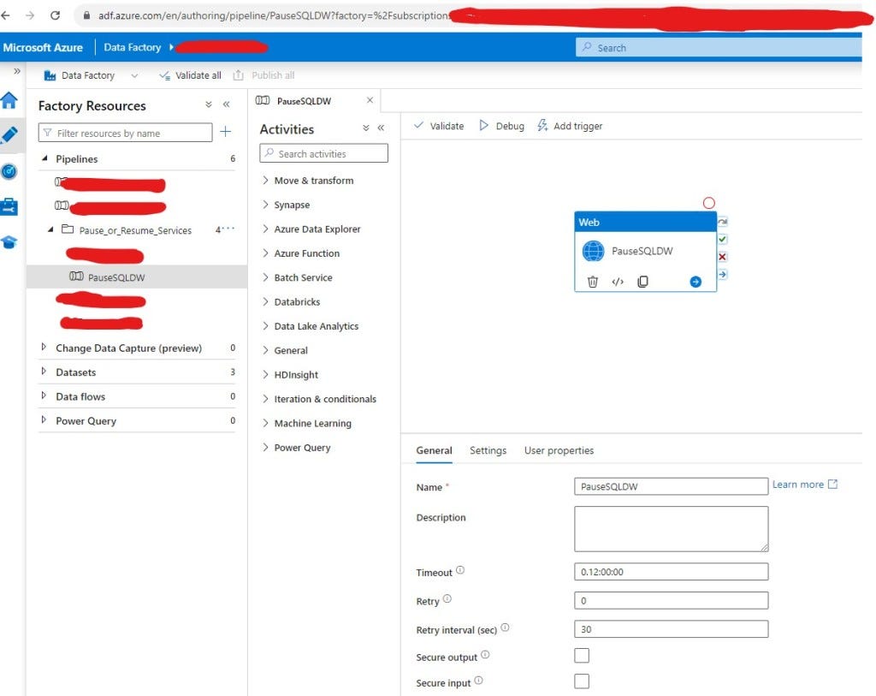Open the Author pencil icon in sidebar
876x696 pixels.
tap(10, 134)
